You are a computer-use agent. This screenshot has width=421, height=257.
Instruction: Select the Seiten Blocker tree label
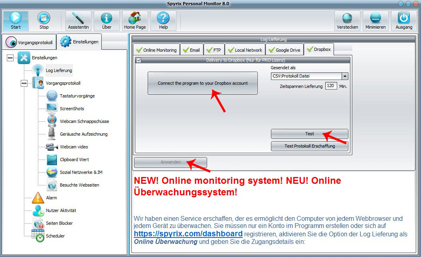(x=59, y=223)
